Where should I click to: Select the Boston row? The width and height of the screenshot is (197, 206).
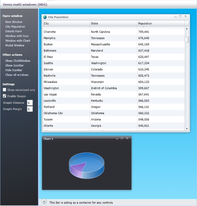pyautogui.click(x=114, y=44)
